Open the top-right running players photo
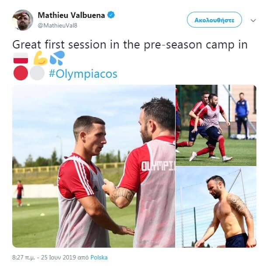This screenshot has width=273, height=266. [x=216, y=125]
